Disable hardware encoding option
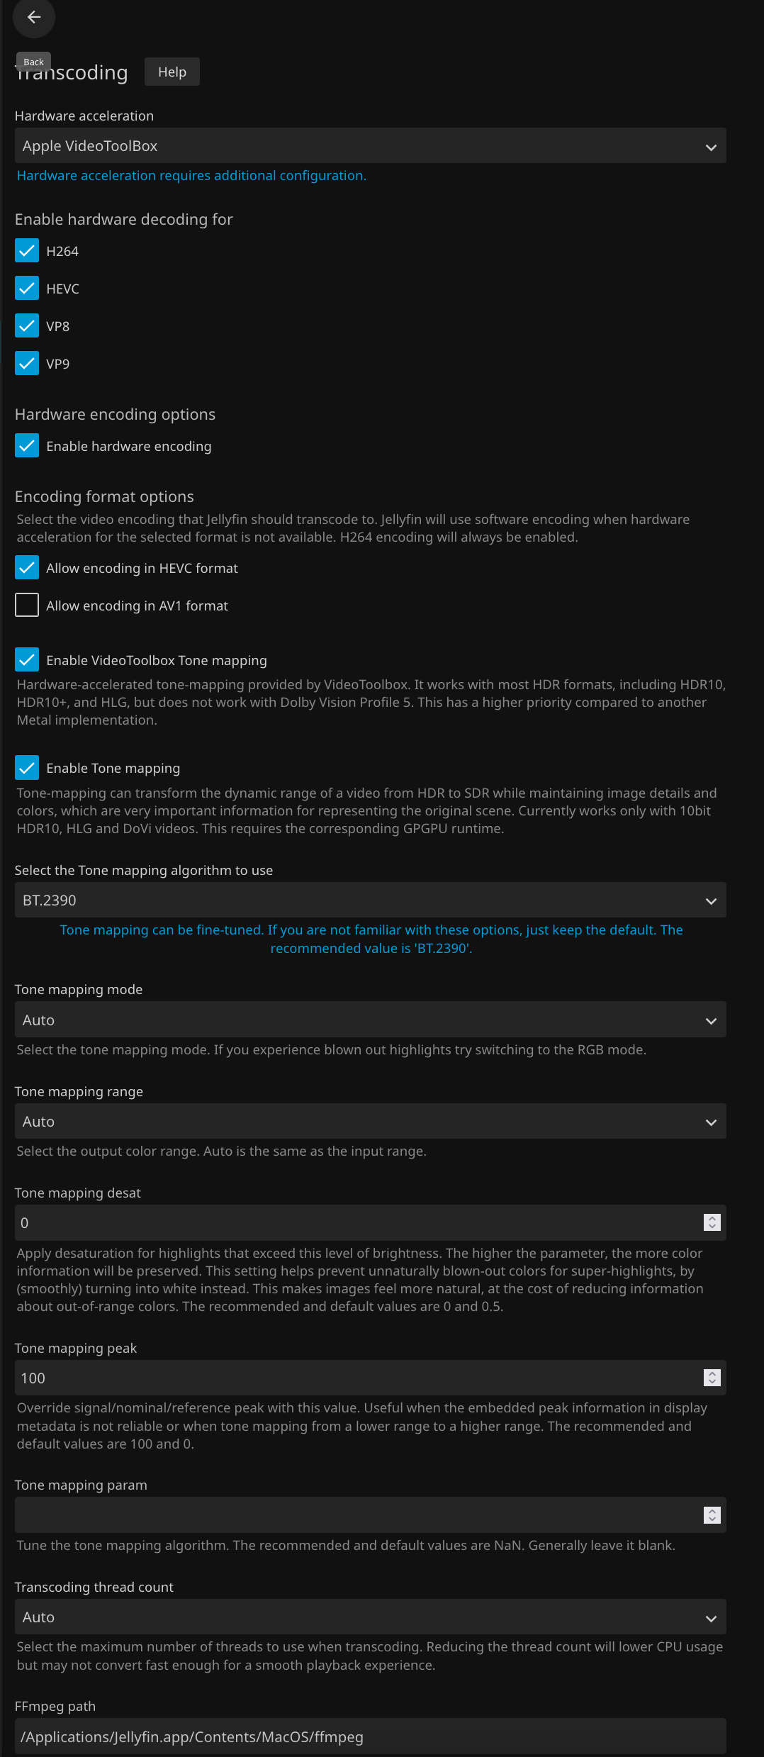Image resolution: width=764 pixels, height=1757 pixels. [x=27, y=446]
